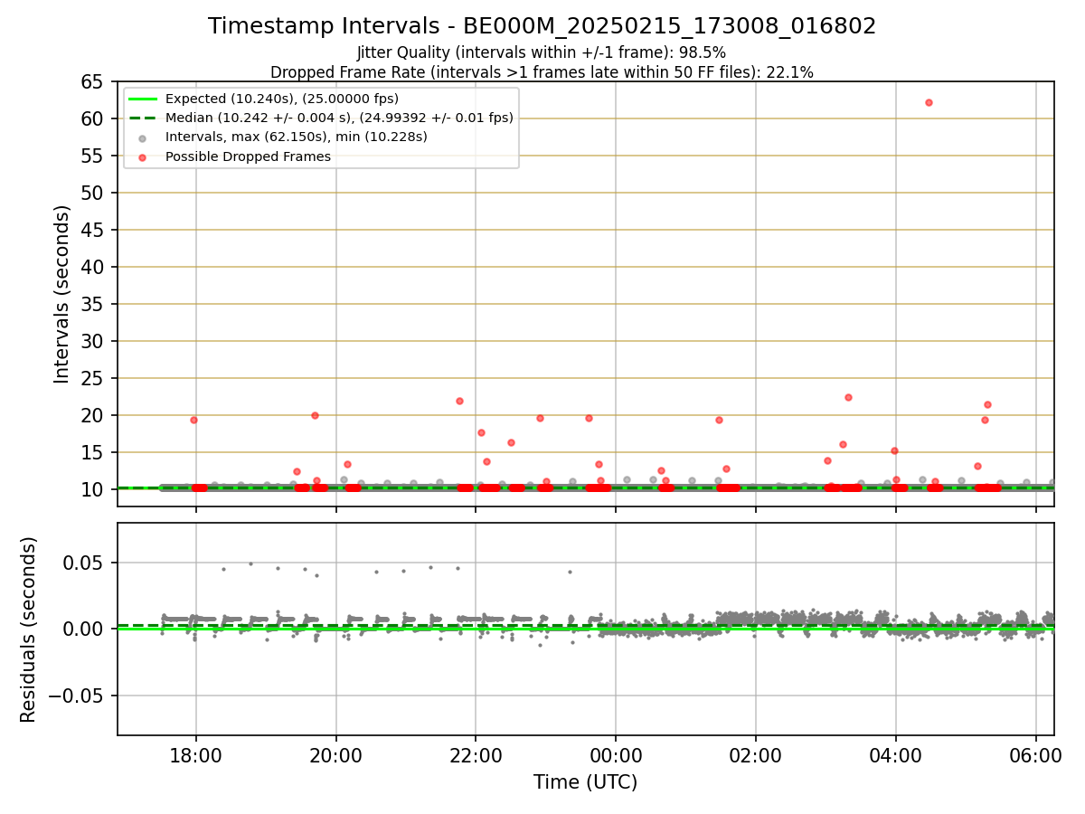Screen dimensions: 1085x814
Task: Click the gray circle marker in legend
Action: (x=143, y=137)
